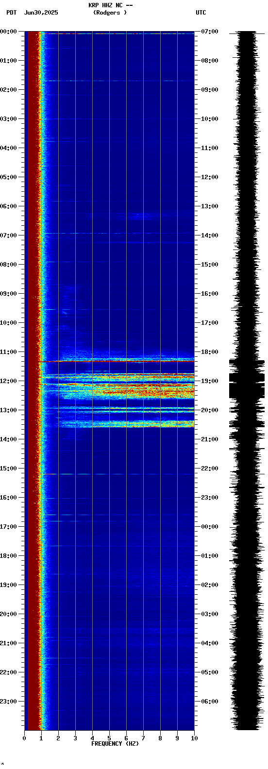268x769 pixels.
Task: Click the 16:00 PDT time label
Action: click(8, 498)
